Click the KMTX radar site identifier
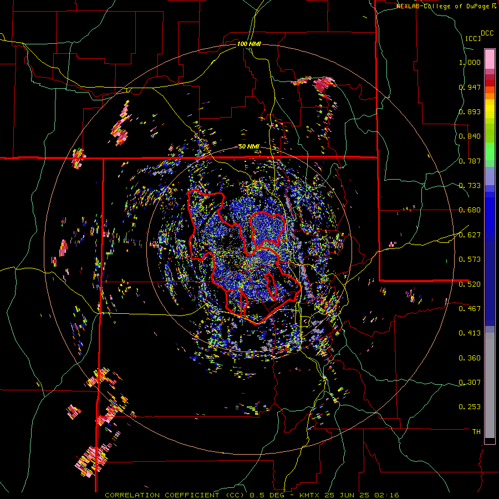This screenshot has width=499, height=499. (x=309, y=495)
